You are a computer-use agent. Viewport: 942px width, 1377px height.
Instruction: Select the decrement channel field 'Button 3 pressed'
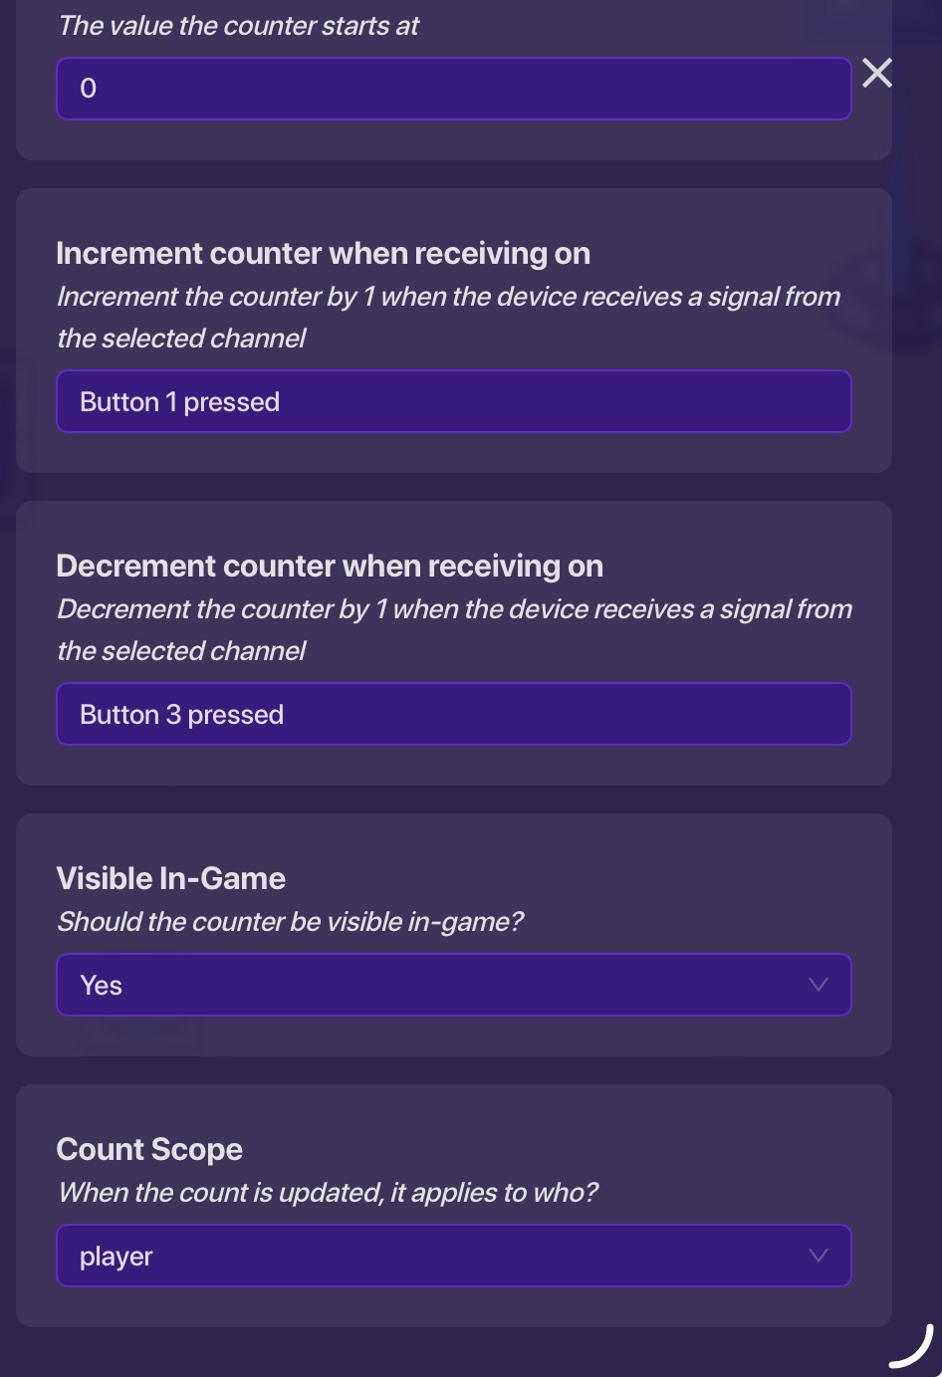tap(453, 714)
